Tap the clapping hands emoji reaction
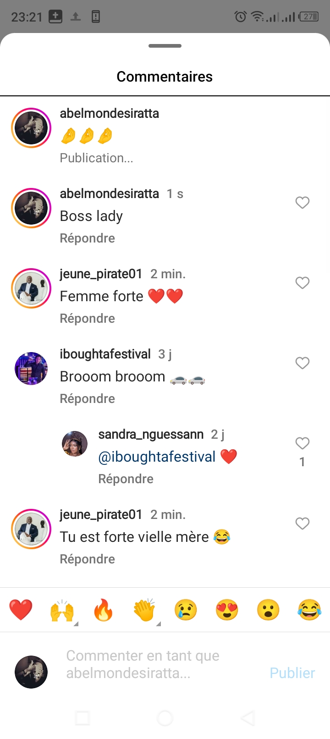Viewport: 330px width, 739px height. [144, 610]
